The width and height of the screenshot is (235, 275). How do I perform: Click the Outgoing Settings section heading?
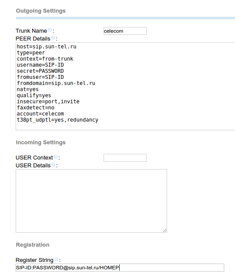pos(40,11)
